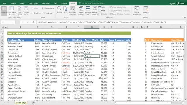Click Arrange All windows

point(88,11)
